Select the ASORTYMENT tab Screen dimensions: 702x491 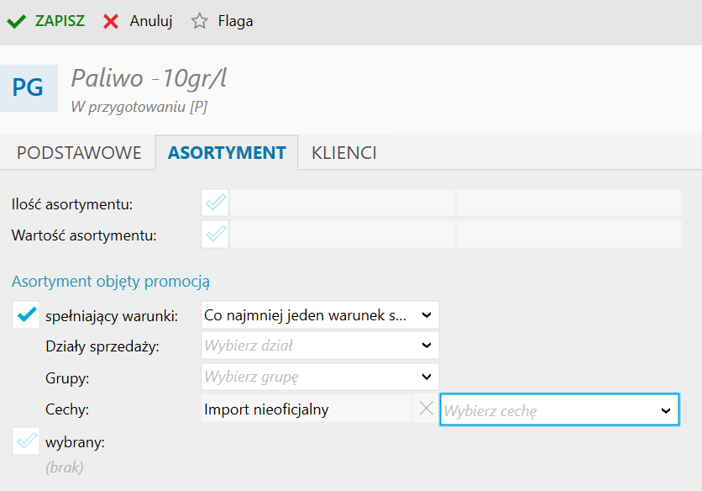pyautogui.click(x=227, y=153)
